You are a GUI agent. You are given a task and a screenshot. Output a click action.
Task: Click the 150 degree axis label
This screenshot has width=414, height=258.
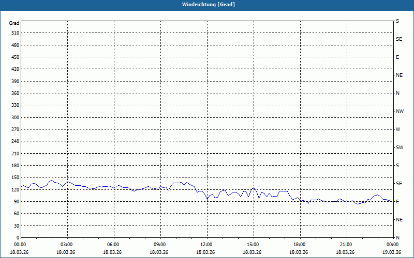(16, 178)
